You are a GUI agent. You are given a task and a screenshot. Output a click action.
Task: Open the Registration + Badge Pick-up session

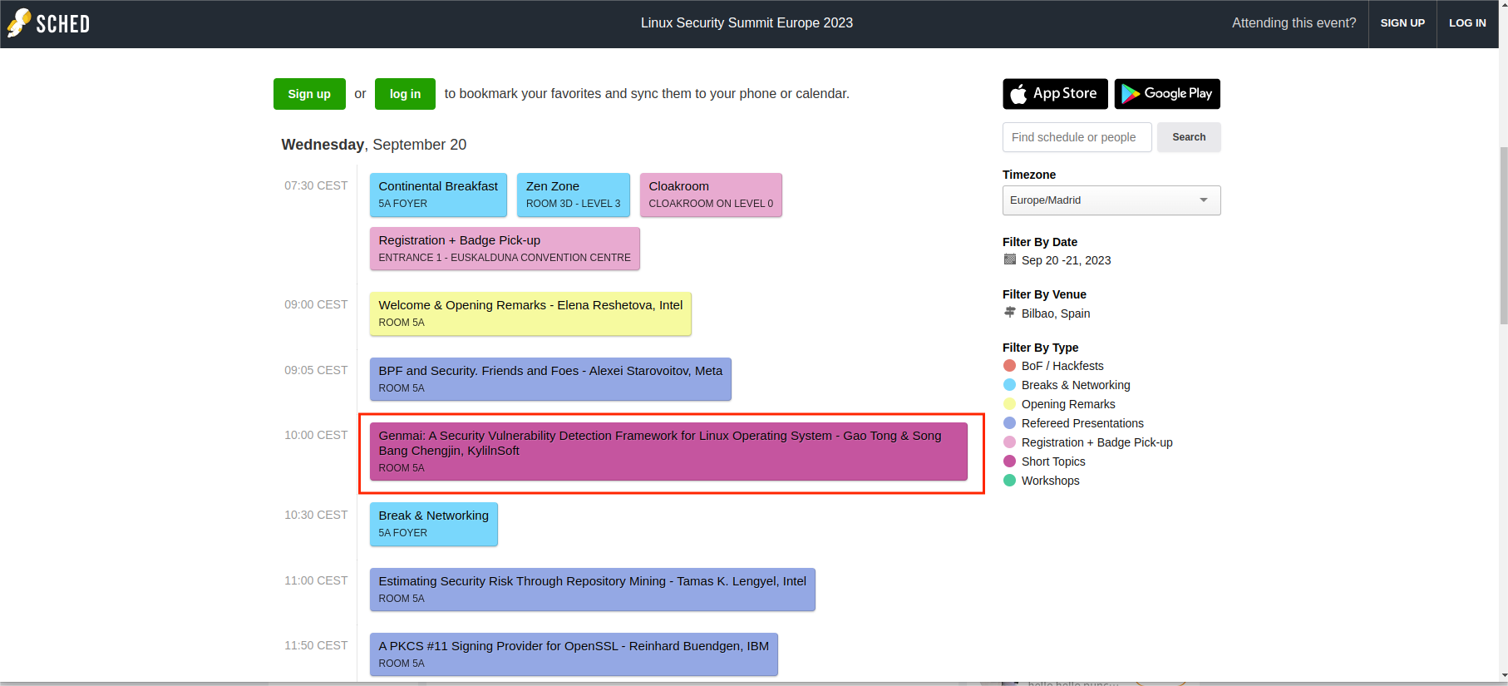(505, 249)
